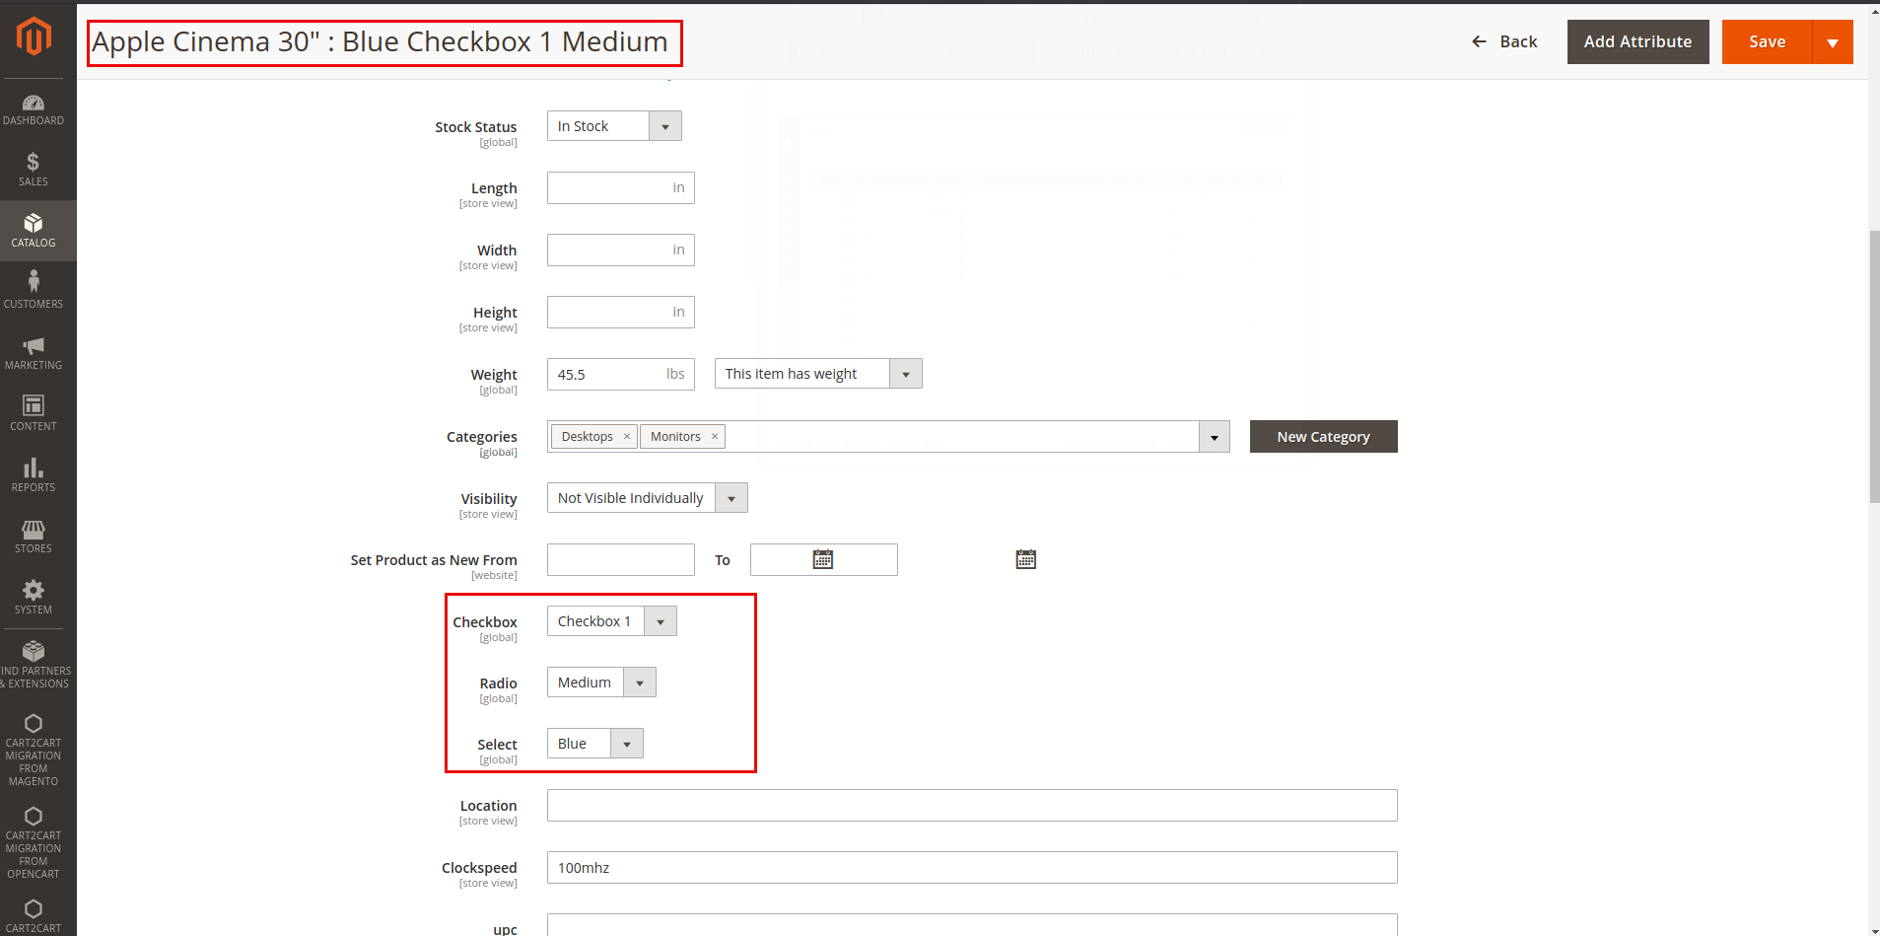Click the page vertical scrollbar
This screenshot has width=1880, height=936.
point(1874,367)
